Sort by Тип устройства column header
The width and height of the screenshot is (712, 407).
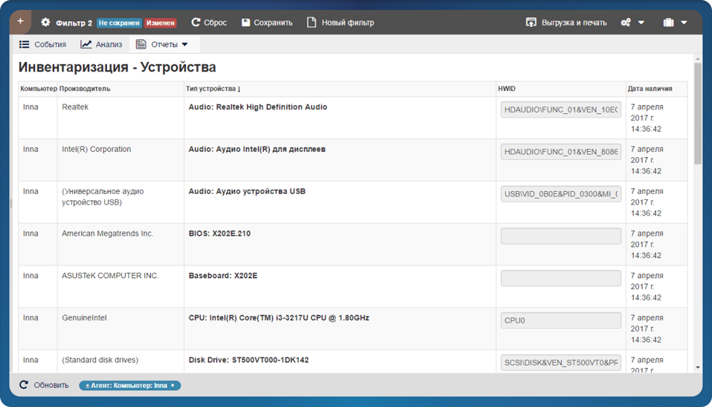coord(213,89)
